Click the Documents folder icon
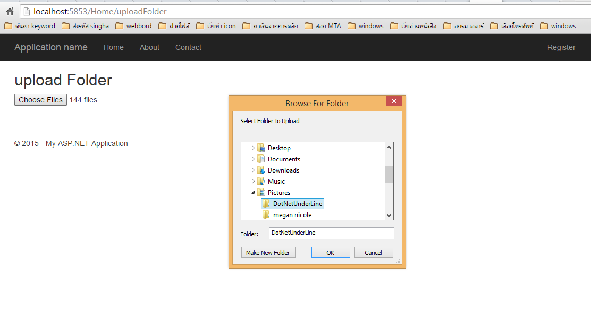Image resolution: width=591 pixels, height=310 pixels. pos(261,159)
